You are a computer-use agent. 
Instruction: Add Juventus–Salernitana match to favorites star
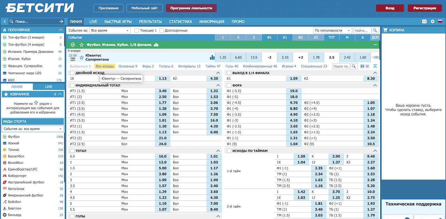[x=82, y=57]
